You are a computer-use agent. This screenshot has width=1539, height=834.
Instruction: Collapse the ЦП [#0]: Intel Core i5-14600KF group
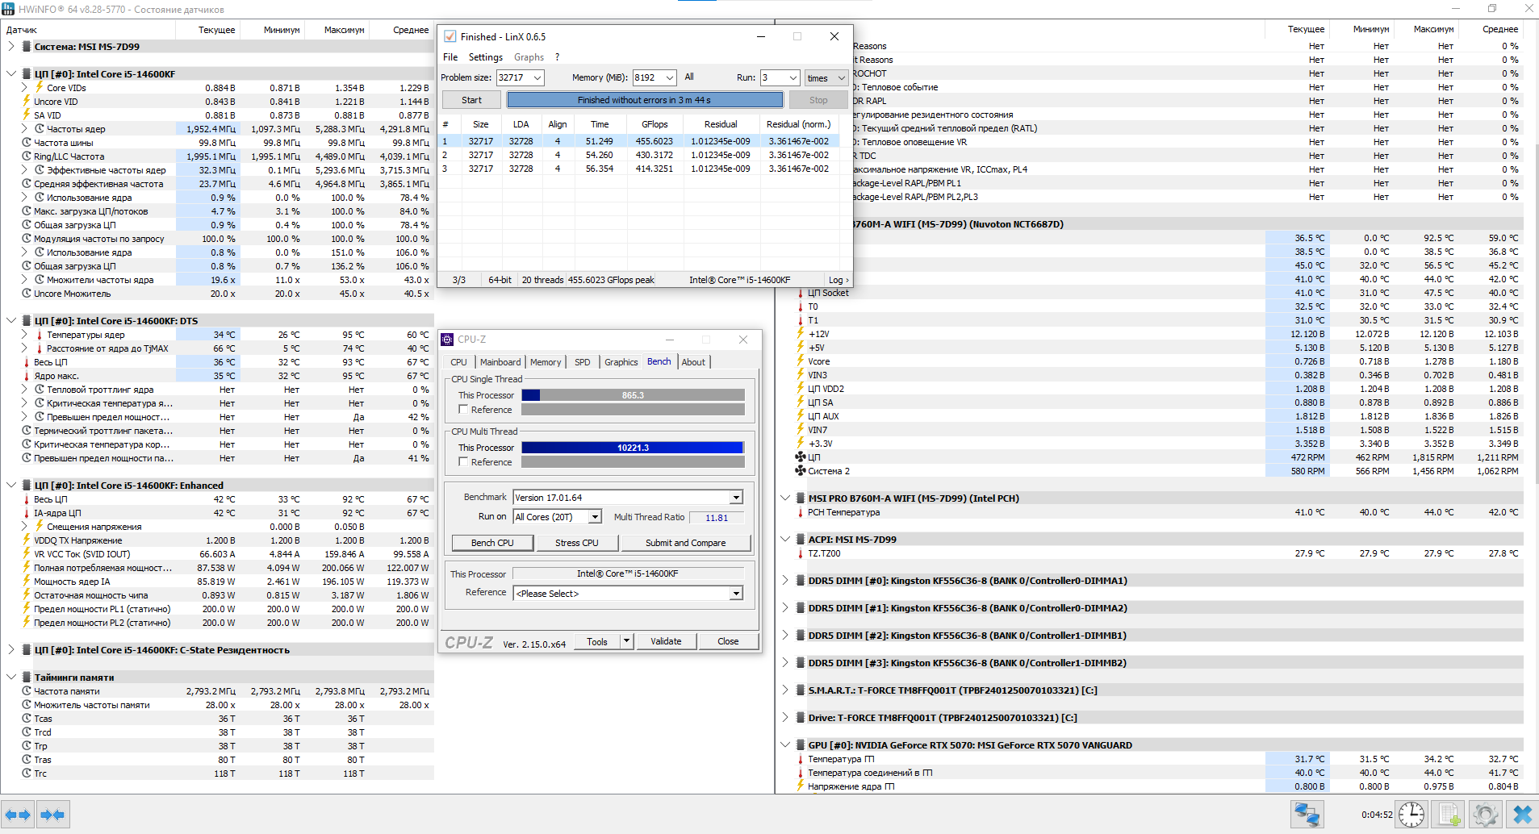click(11, 73)
